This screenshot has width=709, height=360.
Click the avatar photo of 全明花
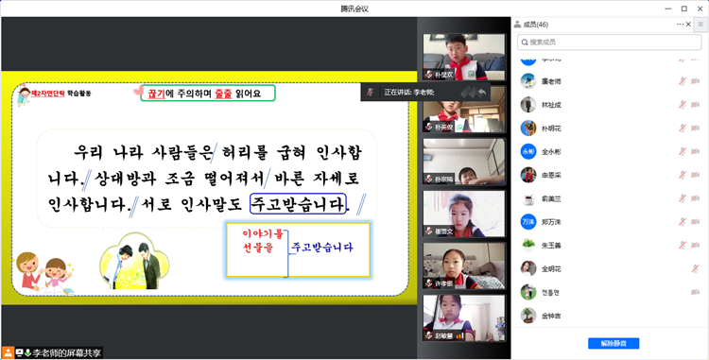pyautogui.click(x=528, y=268)
